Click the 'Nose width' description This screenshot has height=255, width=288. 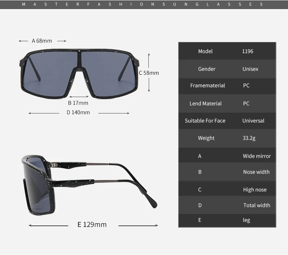coord(256,172)
